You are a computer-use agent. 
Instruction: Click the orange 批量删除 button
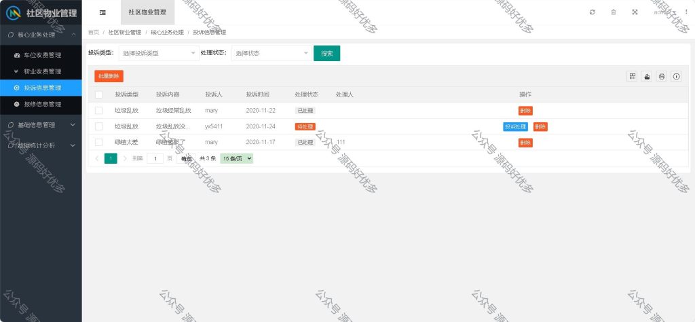pyautogui.click(x=109, y=76)
